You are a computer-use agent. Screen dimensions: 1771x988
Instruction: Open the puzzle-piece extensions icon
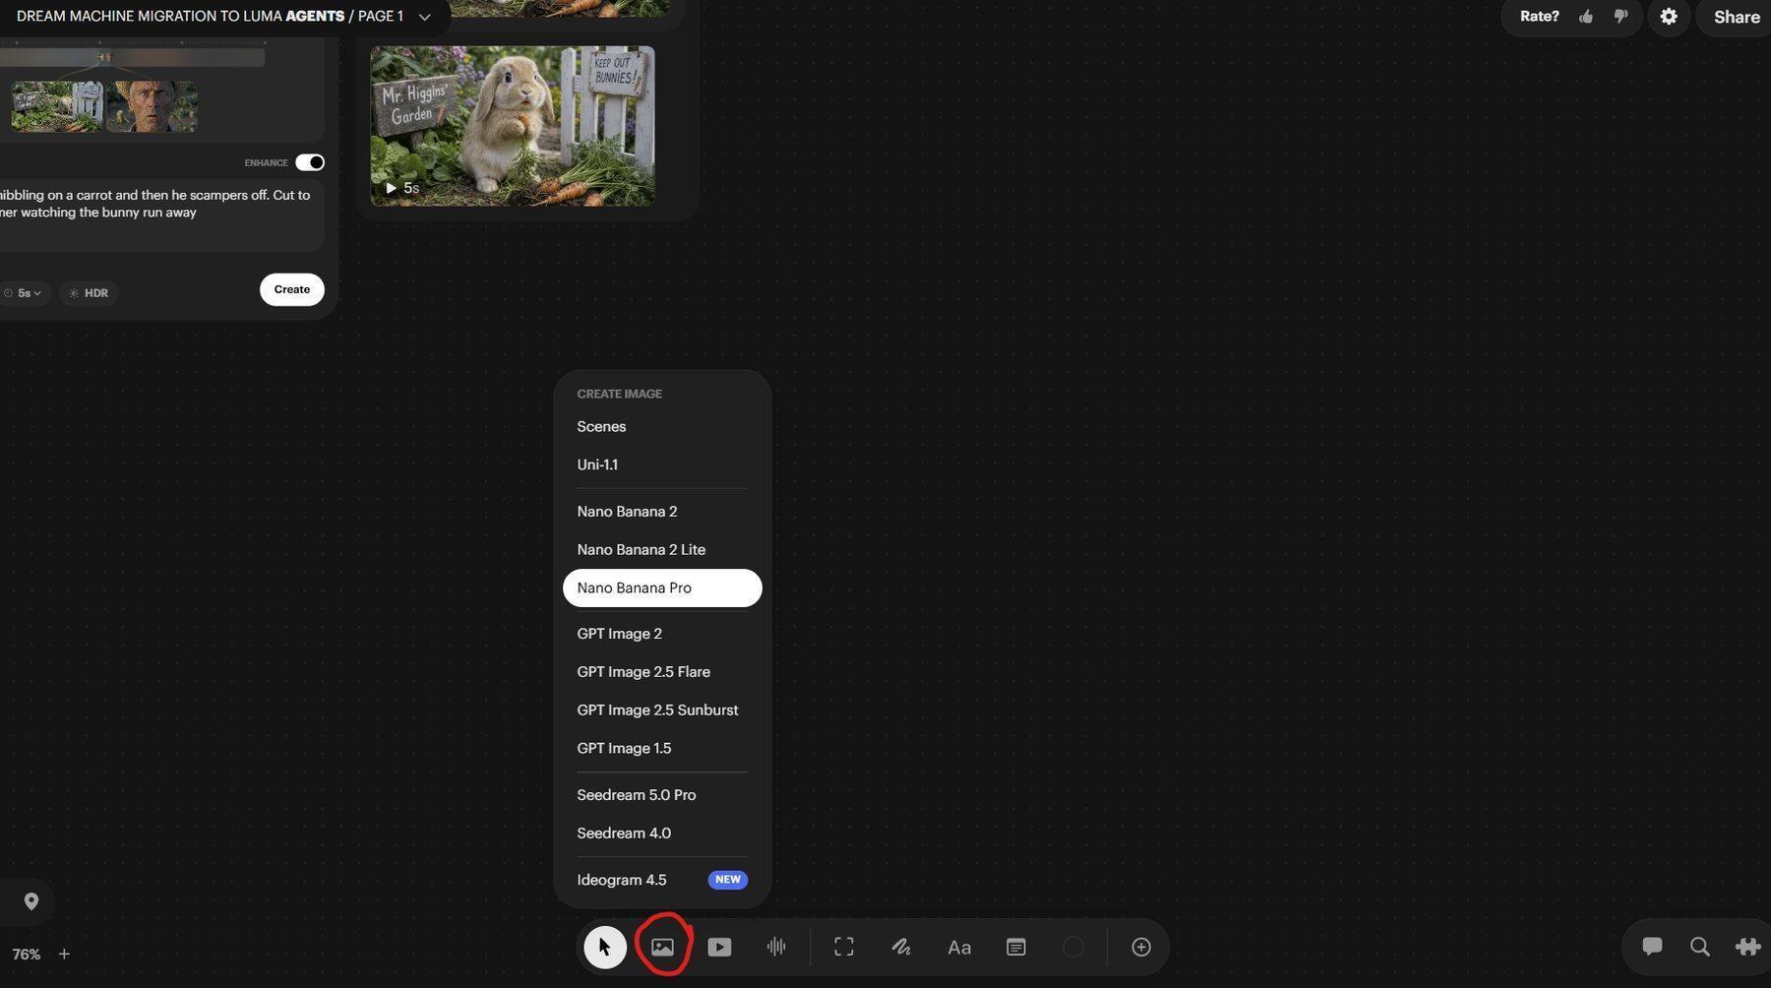1747,947
